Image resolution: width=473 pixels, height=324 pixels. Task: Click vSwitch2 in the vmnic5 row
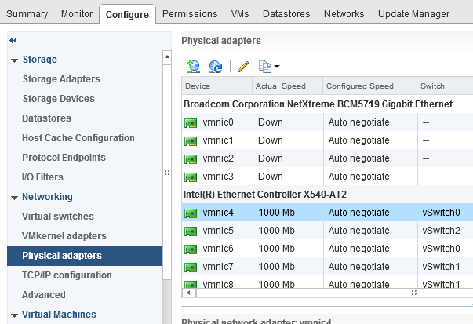(441, 231)
